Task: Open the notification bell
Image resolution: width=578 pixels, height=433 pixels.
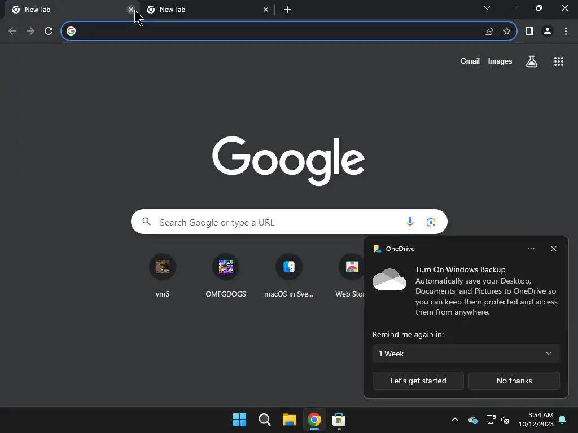Action: 563,419
